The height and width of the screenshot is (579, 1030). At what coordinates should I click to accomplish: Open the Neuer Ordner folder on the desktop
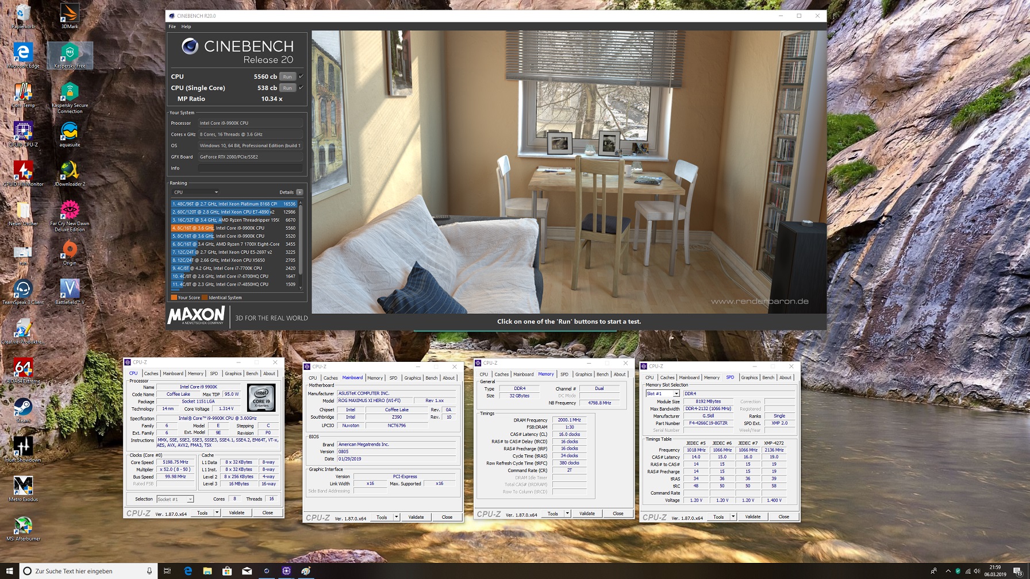point(23,213)
